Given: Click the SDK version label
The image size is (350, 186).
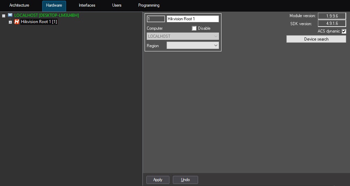Looking at the screenshot, I should (301, 24).
